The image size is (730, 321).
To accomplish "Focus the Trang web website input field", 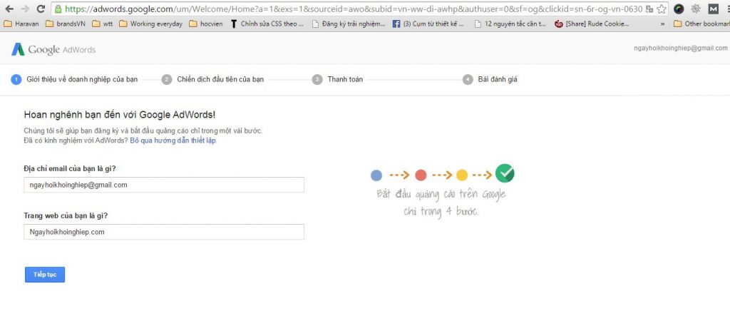I will point(164,232).
